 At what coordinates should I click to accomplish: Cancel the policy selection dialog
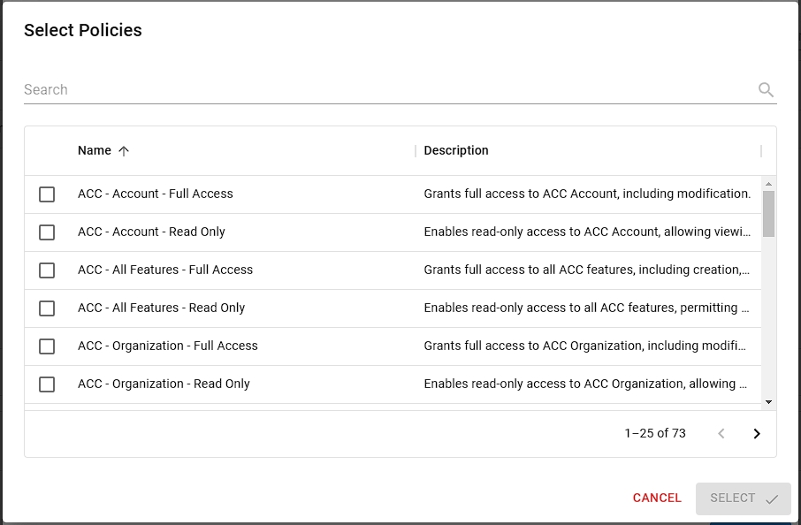point(657,498)
